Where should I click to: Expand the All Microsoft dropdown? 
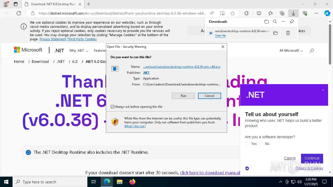(291, 51)
